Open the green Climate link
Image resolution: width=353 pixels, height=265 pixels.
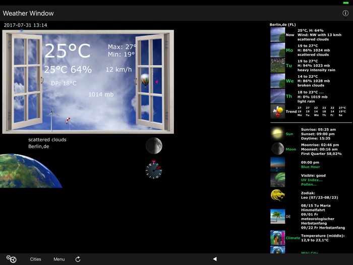click(x=292, y=238)
